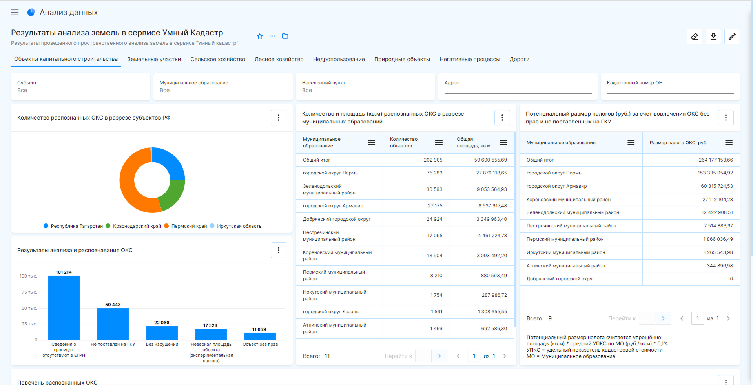Switch to Негативные процессы tab

470,59
